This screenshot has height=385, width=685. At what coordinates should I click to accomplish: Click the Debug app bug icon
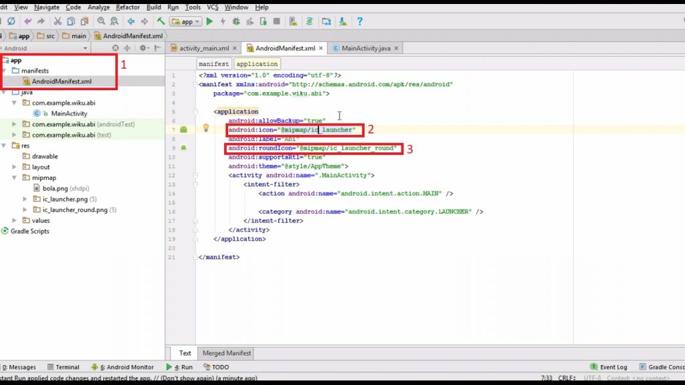tap(235, 21)
